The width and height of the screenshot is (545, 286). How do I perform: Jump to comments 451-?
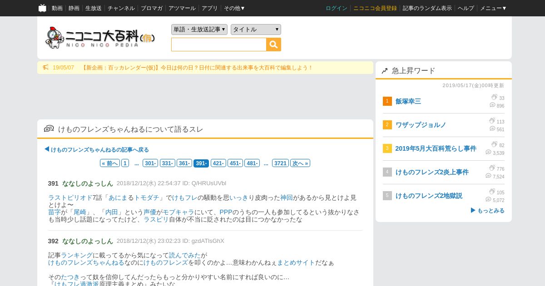(235, 163)
